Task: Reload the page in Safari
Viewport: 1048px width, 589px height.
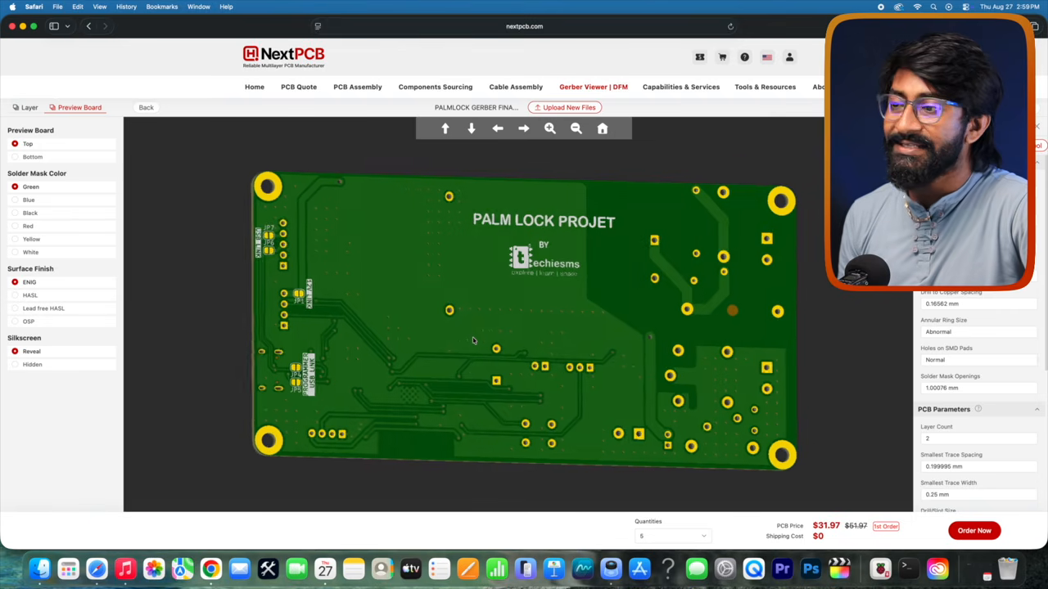Action: tap(730, 26)
